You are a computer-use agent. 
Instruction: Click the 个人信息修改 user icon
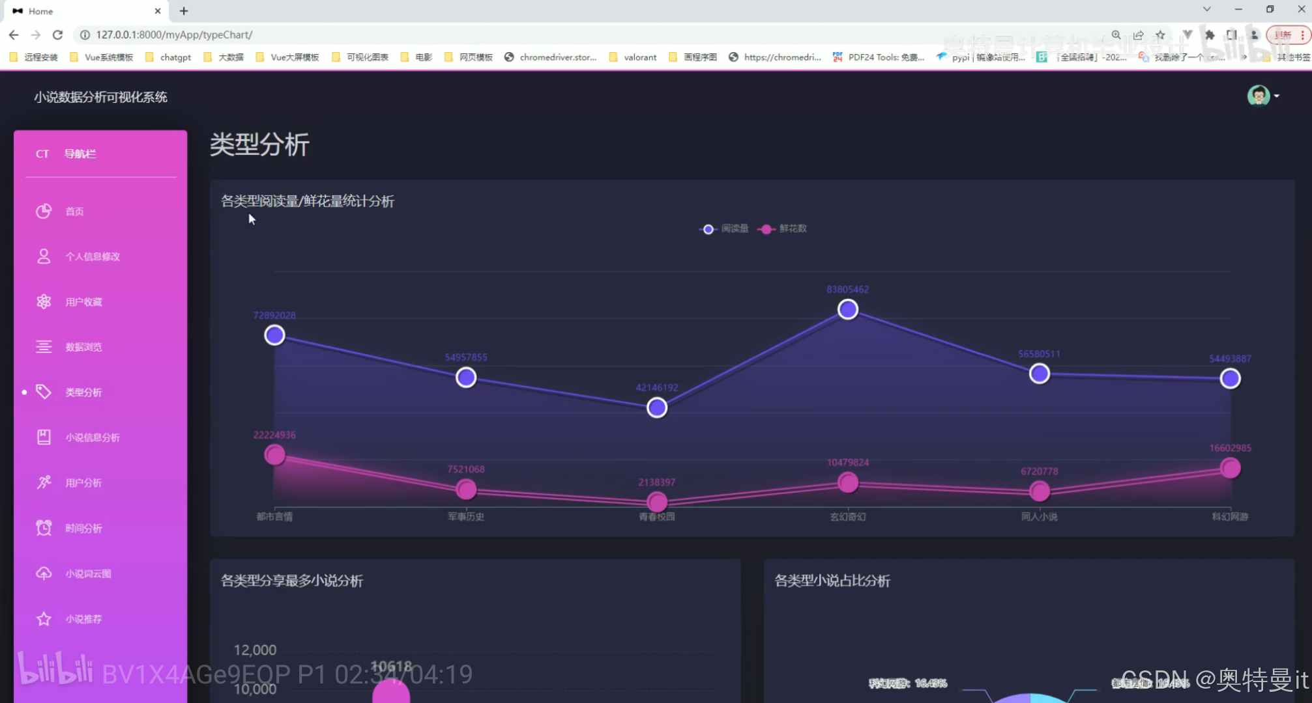(44, 256)
